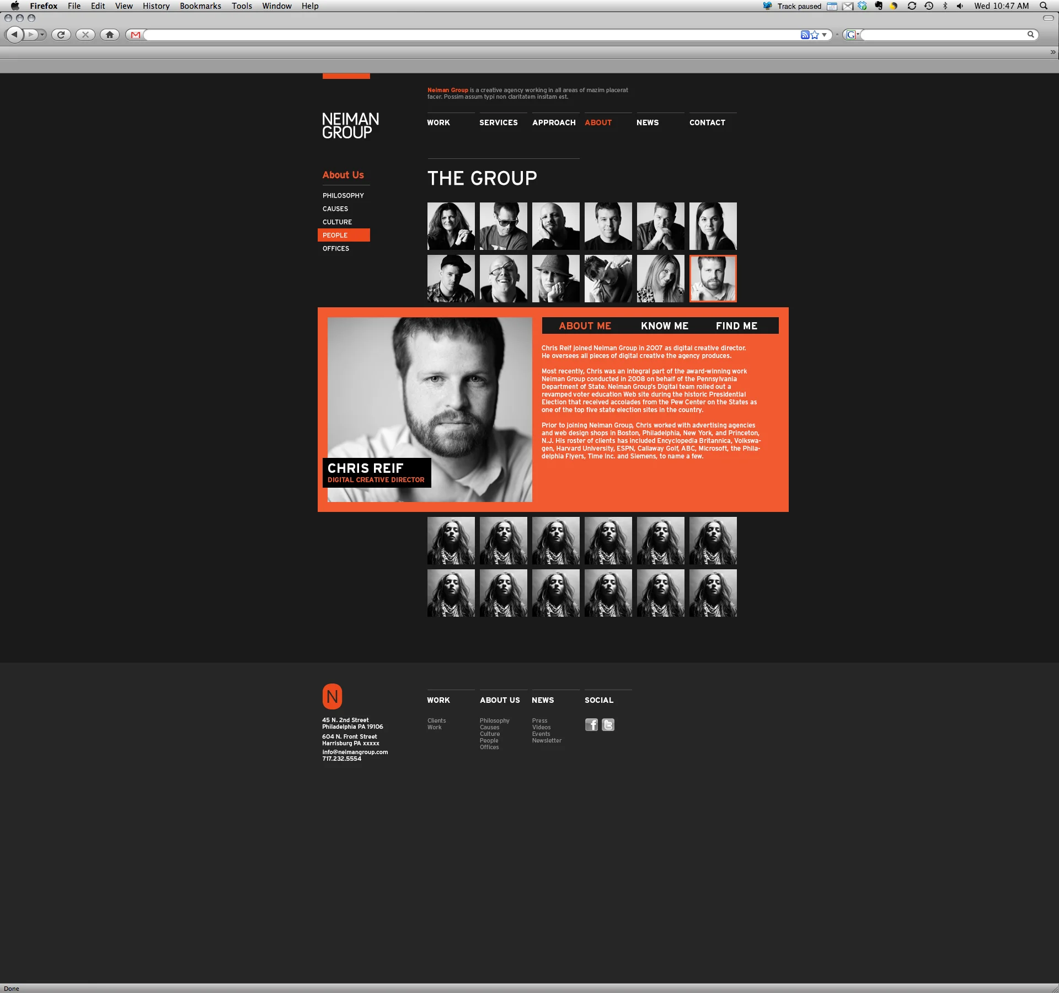Open the Google search engine dropdown
The height and width of the screenshot is (993, 1059).
tap(853, 35)
